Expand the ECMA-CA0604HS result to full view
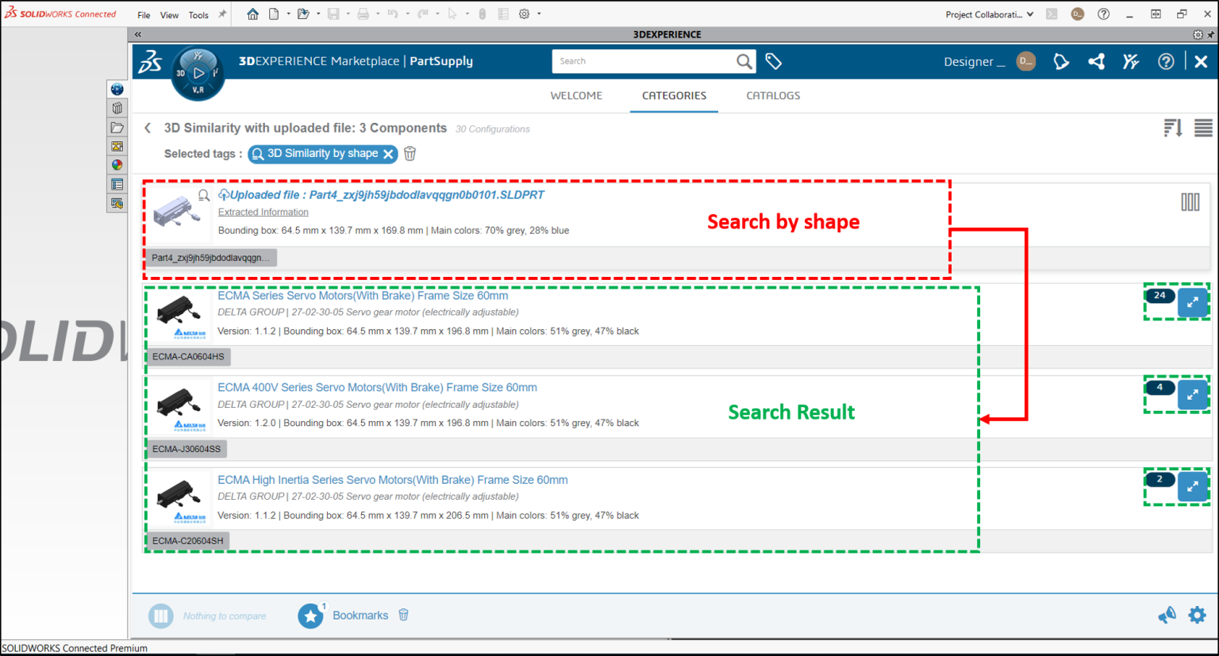Screen dimensions: 1219x656 pos(1193,302)
